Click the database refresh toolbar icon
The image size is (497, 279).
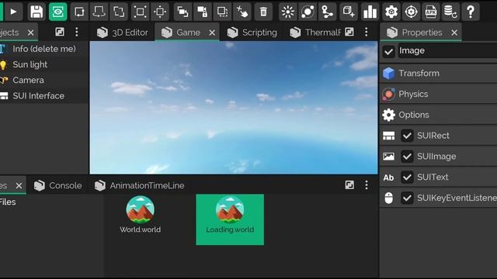[x=450, y=12]
